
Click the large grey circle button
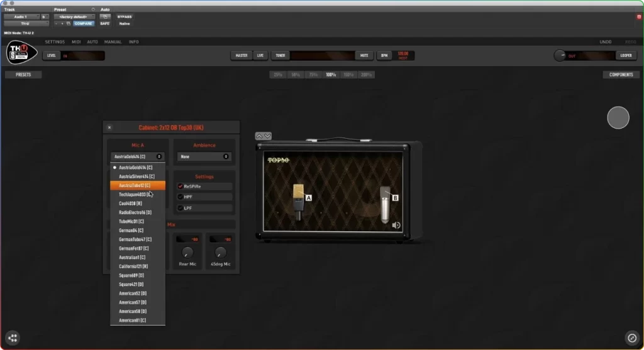pos(618,118)
